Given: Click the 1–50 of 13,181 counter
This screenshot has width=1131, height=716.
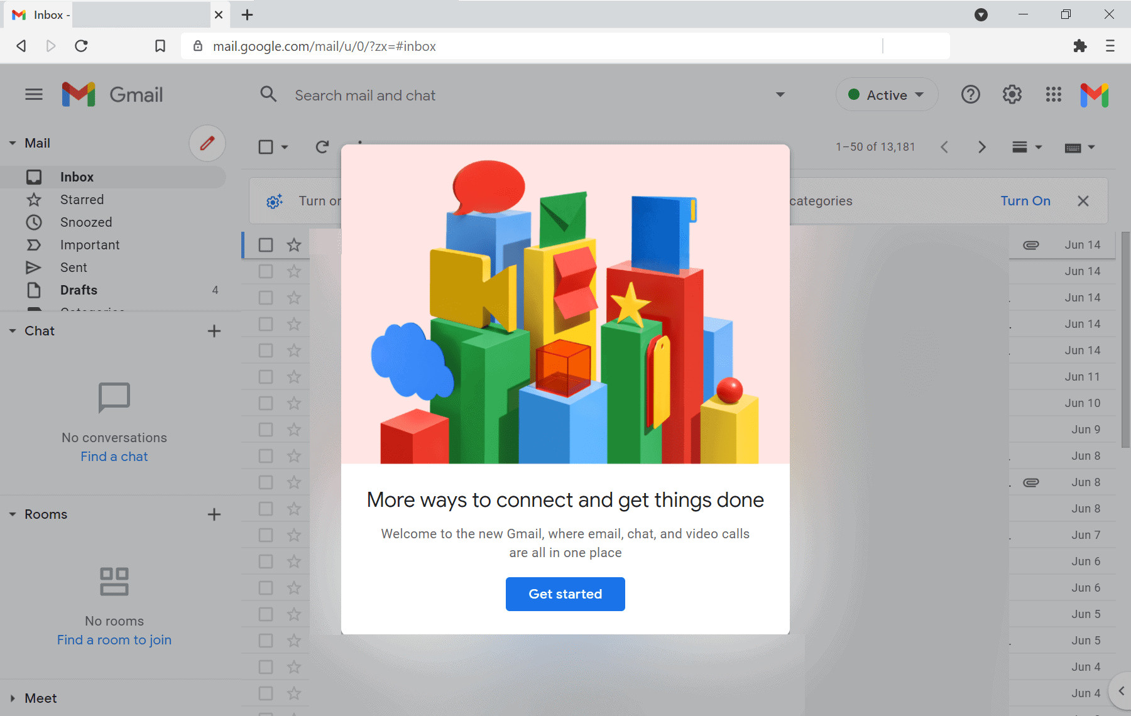Looking at the screenshot, I should (875, 147).
